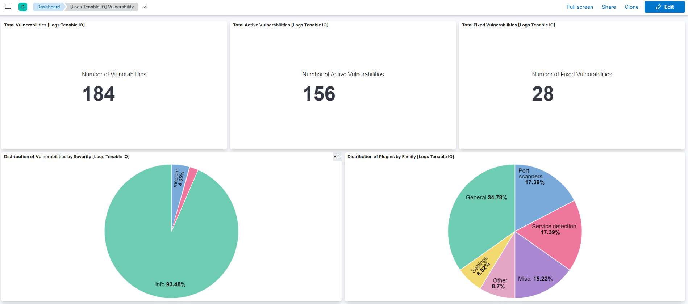Select the Service detection pink slice
The image size is (688, 304).
tap(554, 239)
